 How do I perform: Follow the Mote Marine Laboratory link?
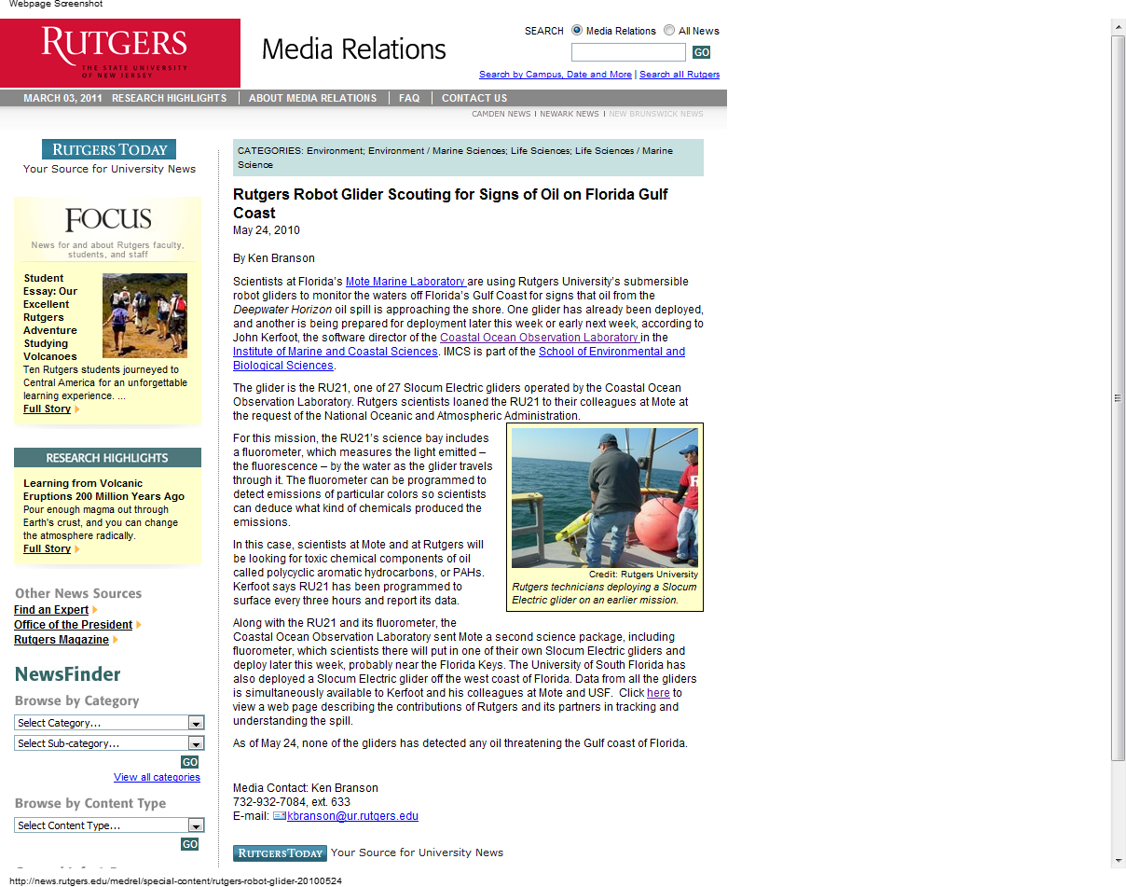[405, 282]
